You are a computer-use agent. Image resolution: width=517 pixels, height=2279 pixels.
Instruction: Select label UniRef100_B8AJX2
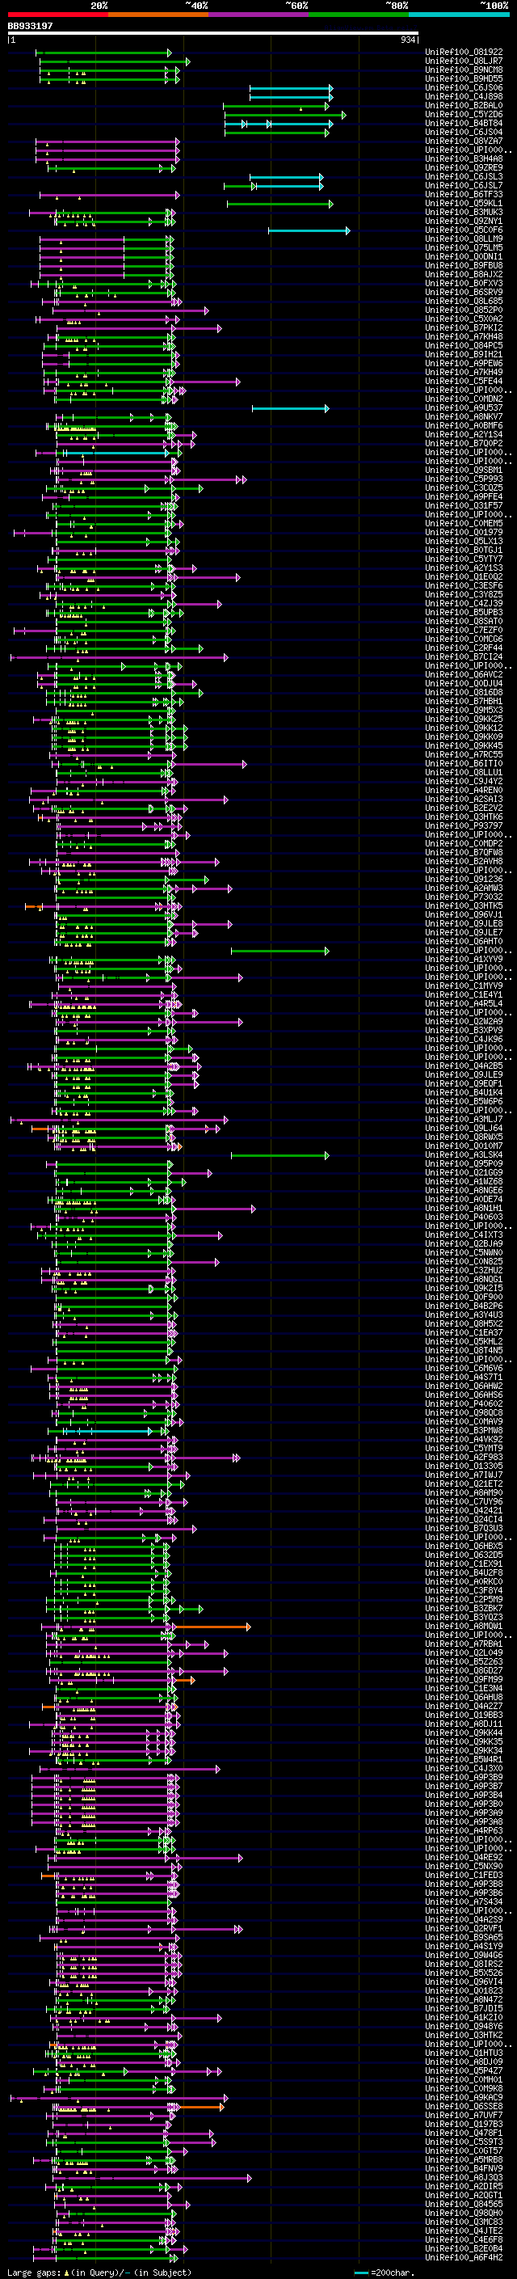click(464, 274)
